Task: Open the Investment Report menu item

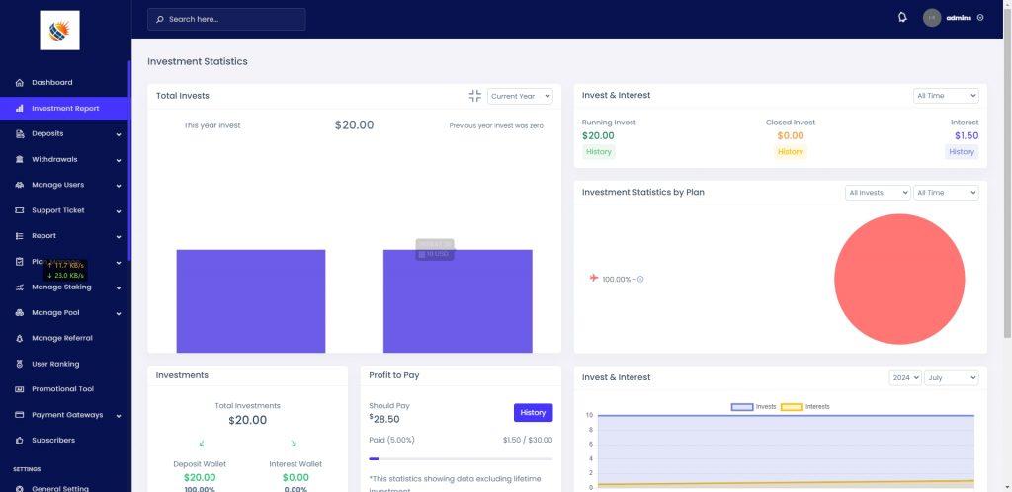Action: pos(65,109)
